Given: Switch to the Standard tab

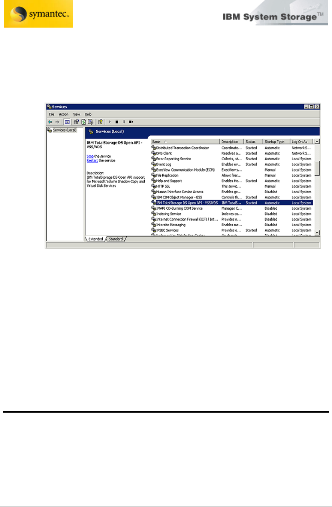Looking at the screenshot, I should point(116,239).
